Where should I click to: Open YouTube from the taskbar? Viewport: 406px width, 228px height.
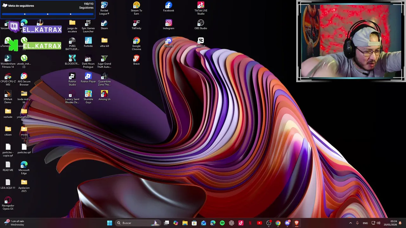coord(259,223)
